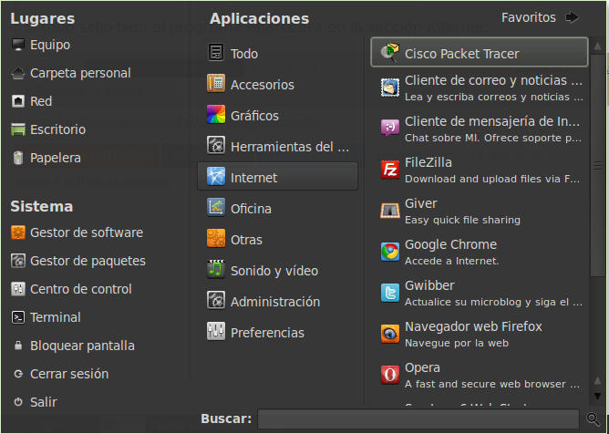Image resolution: width=609 pixels, height=434 pixels.
Task: Click the Equipo monitor icon
Action: coord(18,45)
